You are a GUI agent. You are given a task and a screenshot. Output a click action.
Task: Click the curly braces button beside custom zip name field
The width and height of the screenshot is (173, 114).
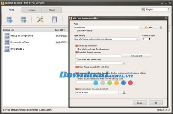124,63
